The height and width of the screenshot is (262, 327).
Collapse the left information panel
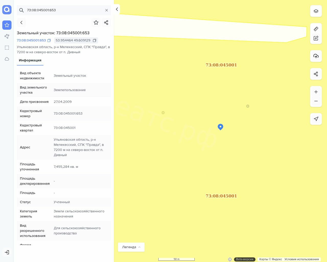(117, 9)
